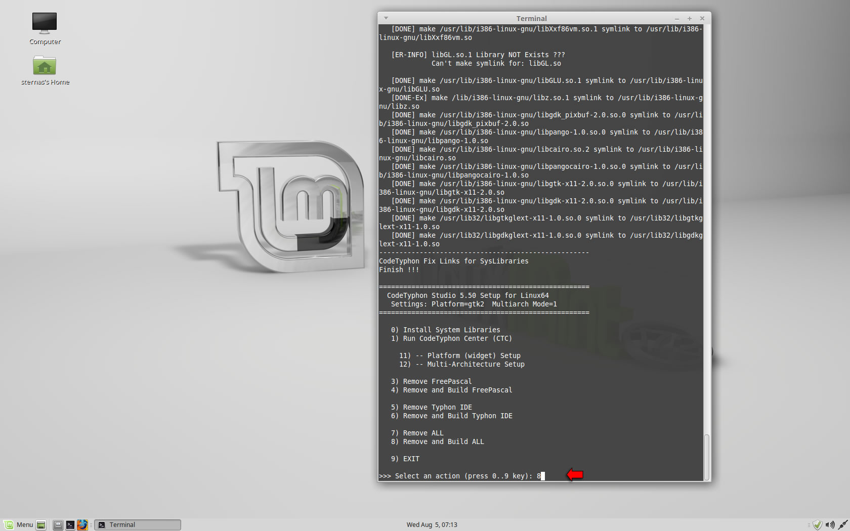Image resolution: width=850 pixels, height=531 pixels.
Task: Open the panel clock showing Wed Aug 5
Action: pos(432,525)
